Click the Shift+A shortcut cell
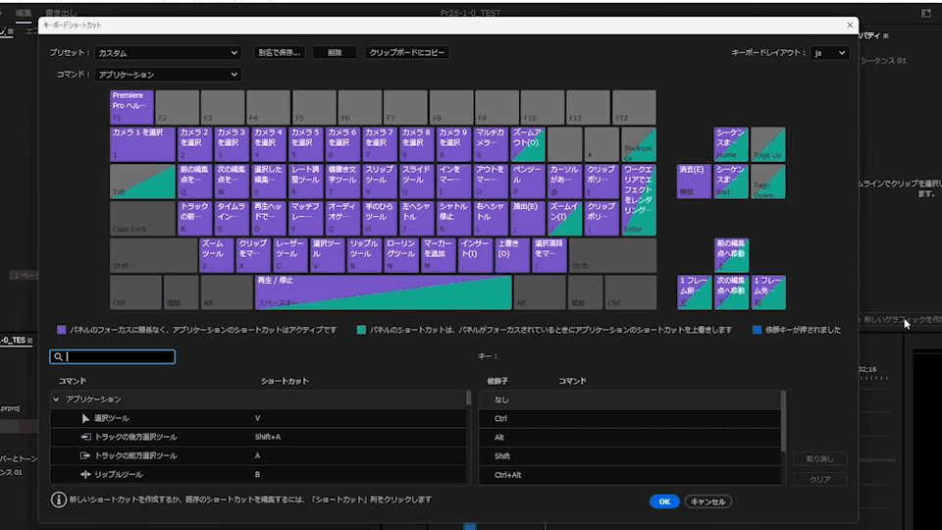This screenshot has width=942, height=530. 268,437
